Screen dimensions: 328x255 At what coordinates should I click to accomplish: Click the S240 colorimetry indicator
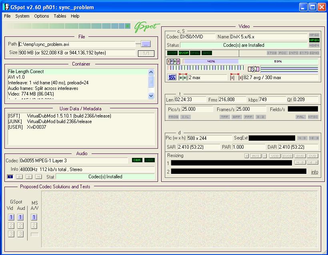[x=314, y=53]
